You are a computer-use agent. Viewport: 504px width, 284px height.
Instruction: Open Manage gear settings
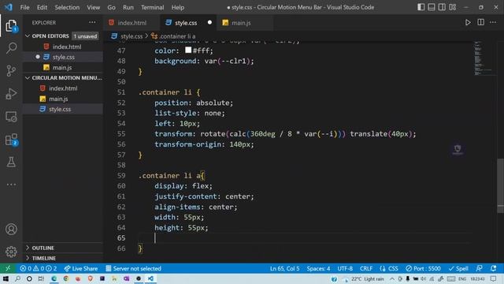coord(11,252)
